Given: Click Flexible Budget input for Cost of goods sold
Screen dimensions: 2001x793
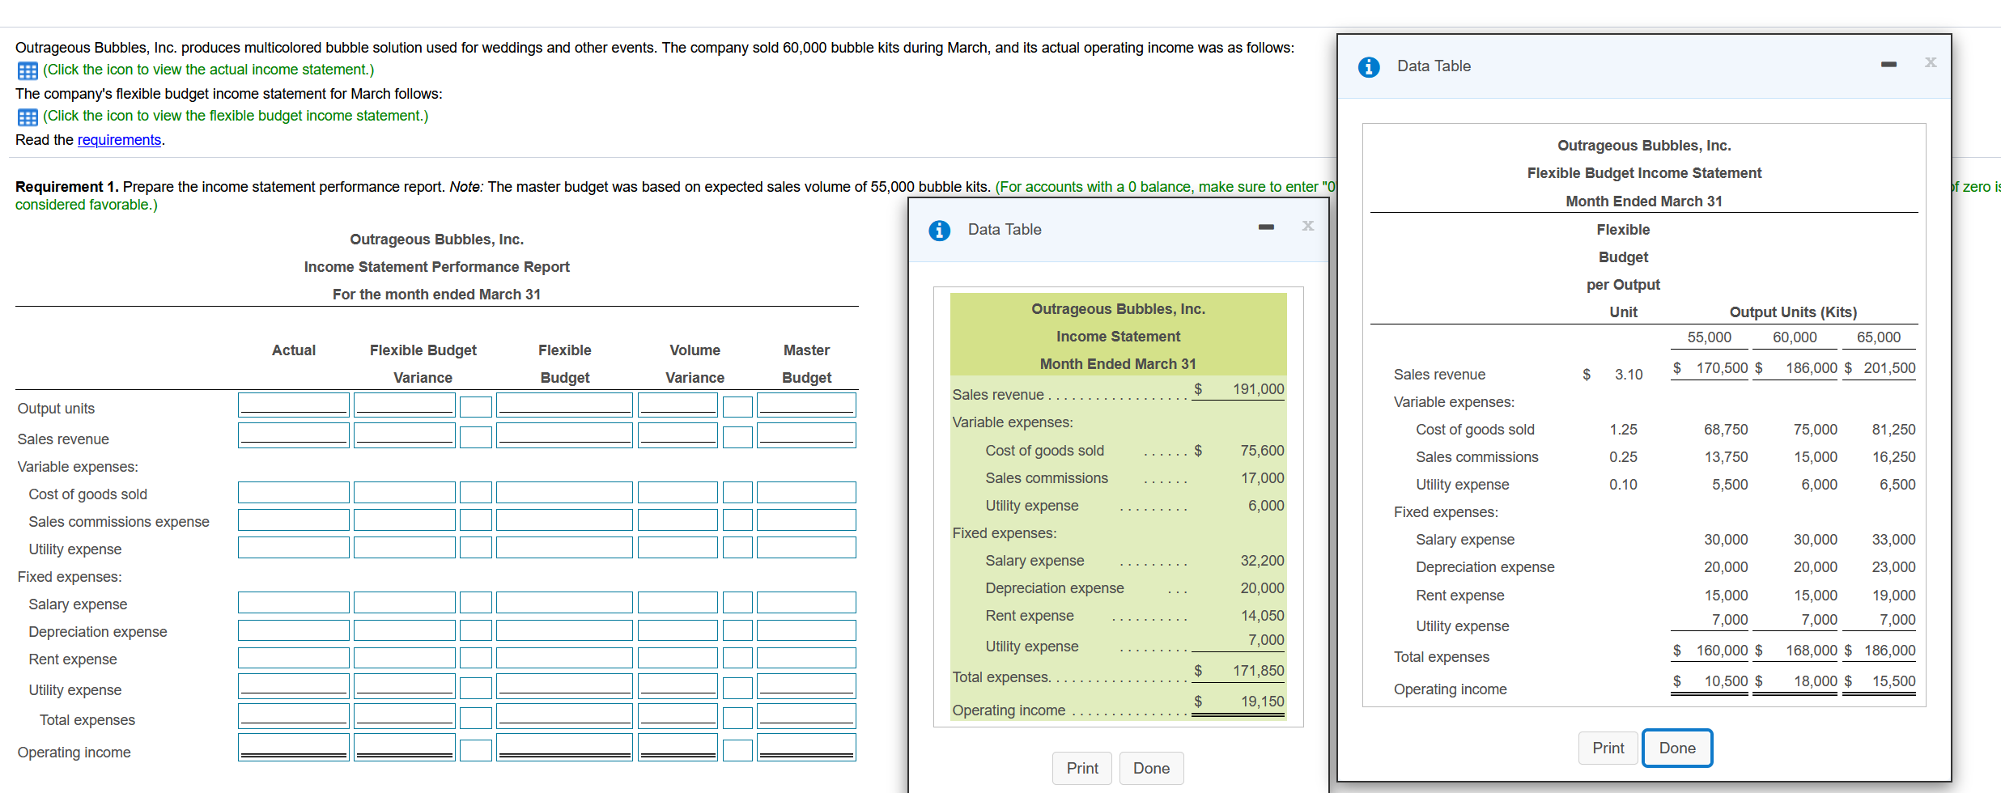Looking at the screenshot, I should point(564,492).
